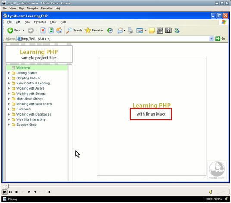Expand the Scripting Basics folder arrow
This screenshot has height=203, width=231.
(9, 78)
